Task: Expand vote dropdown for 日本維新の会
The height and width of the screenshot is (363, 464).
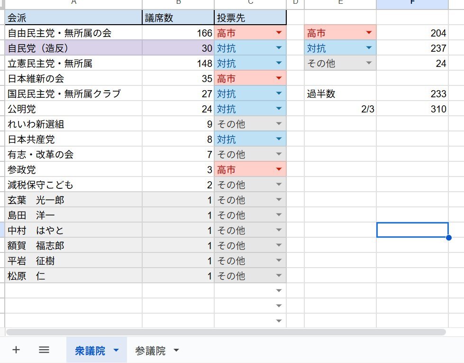Action: click(x=279, y=78)
